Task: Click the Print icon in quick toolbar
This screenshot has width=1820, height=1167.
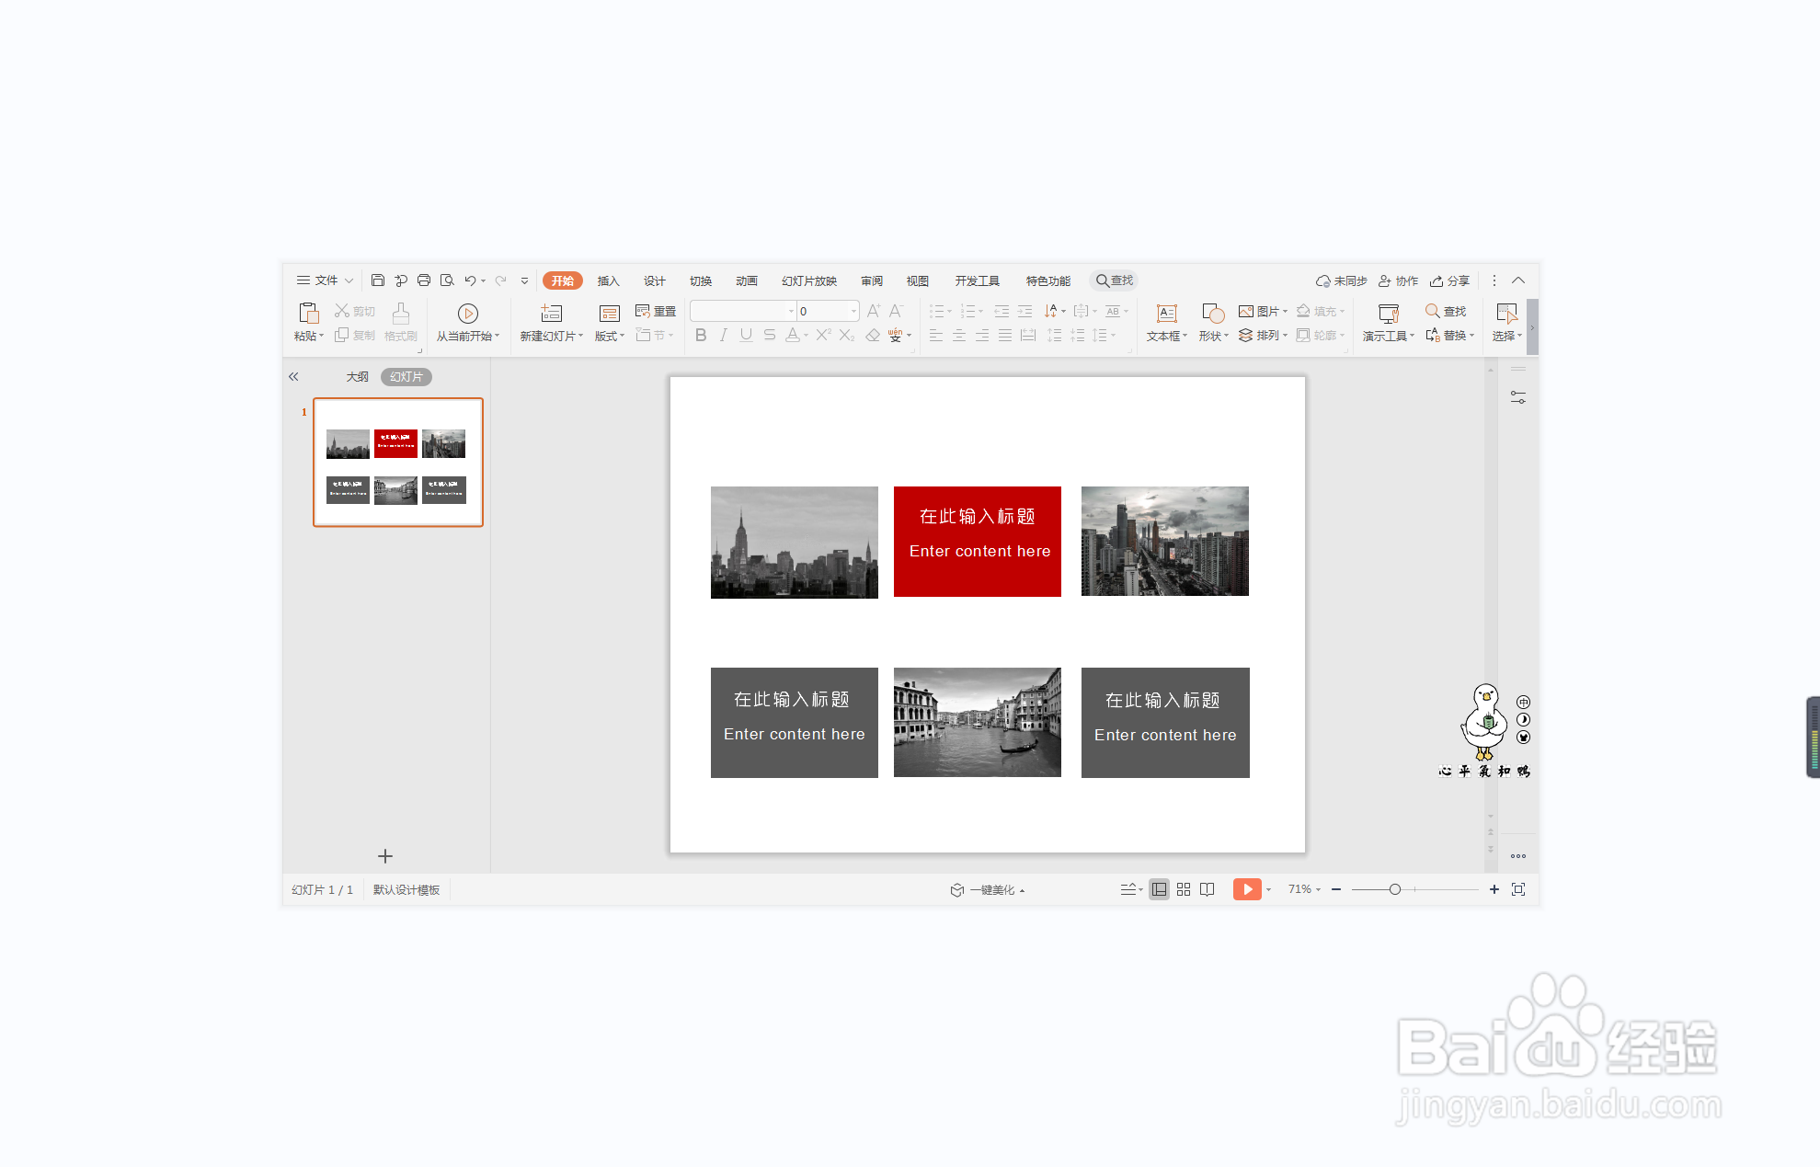Action: pos(424,280)
